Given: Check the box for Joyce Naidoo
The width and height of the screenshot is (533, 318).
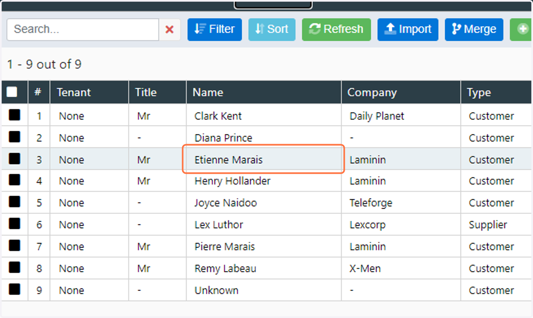Looking at the screenshot, I should 14,202.
